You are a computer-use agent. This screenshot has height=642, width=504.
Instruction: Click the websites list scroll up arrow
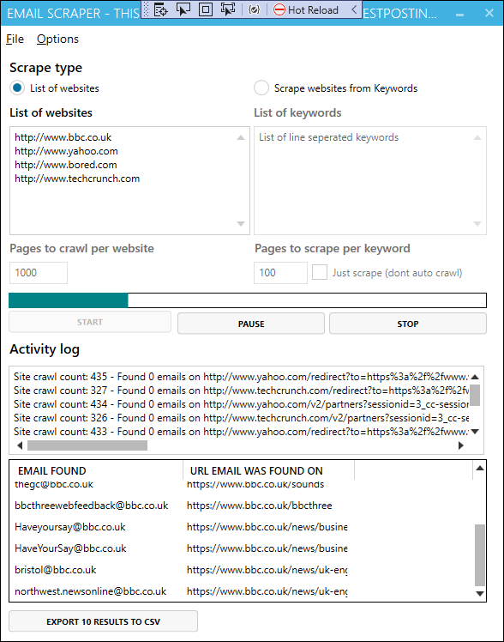pos(241,138)
